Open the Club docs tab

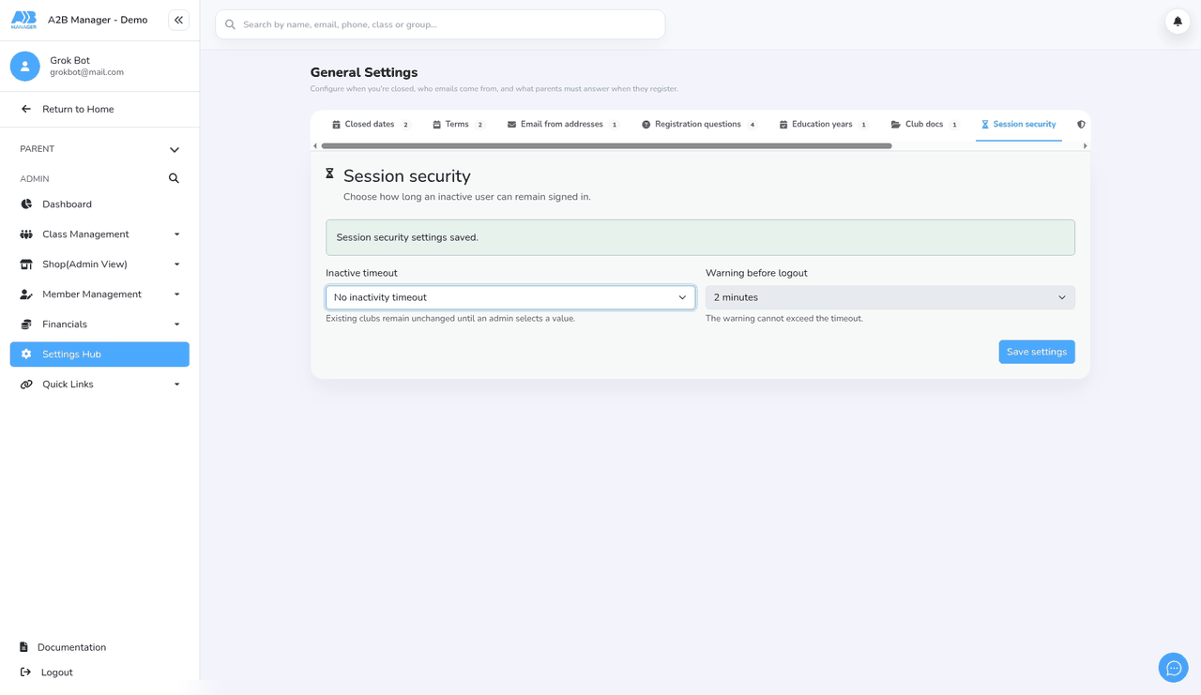point(924,125)
